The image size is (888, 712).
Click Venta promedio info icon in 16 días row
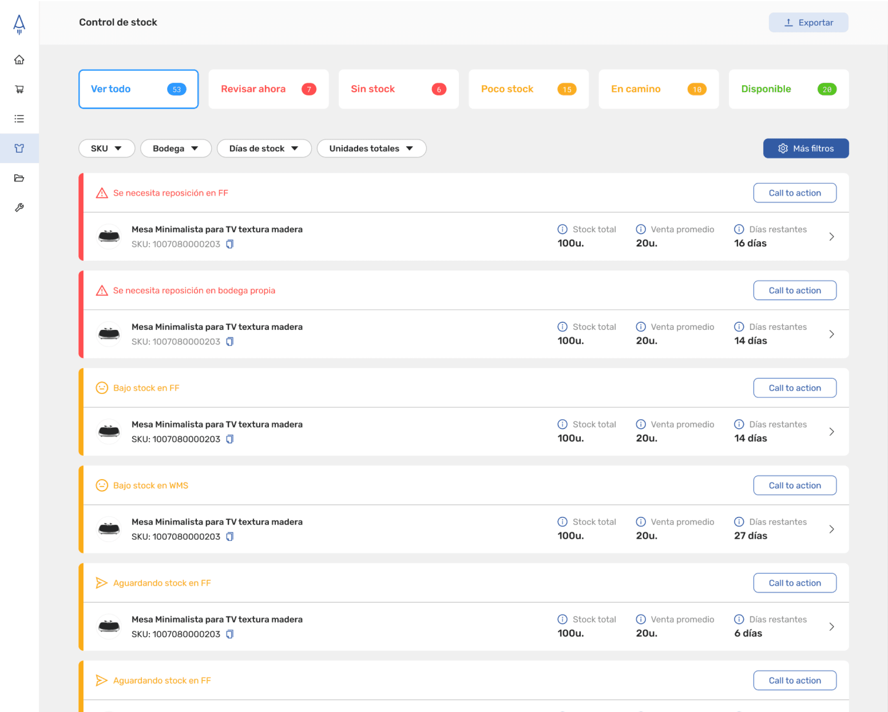(641, 229)
